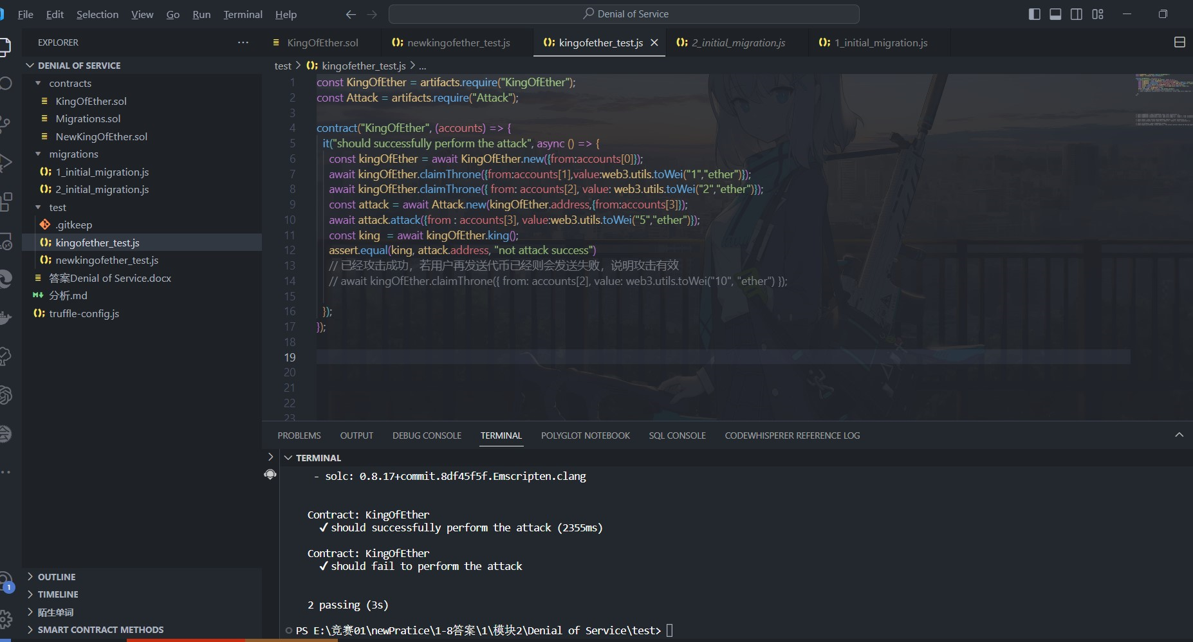
Task: Click the markdown icon beside 分析.md
Action: coord(39,295)
